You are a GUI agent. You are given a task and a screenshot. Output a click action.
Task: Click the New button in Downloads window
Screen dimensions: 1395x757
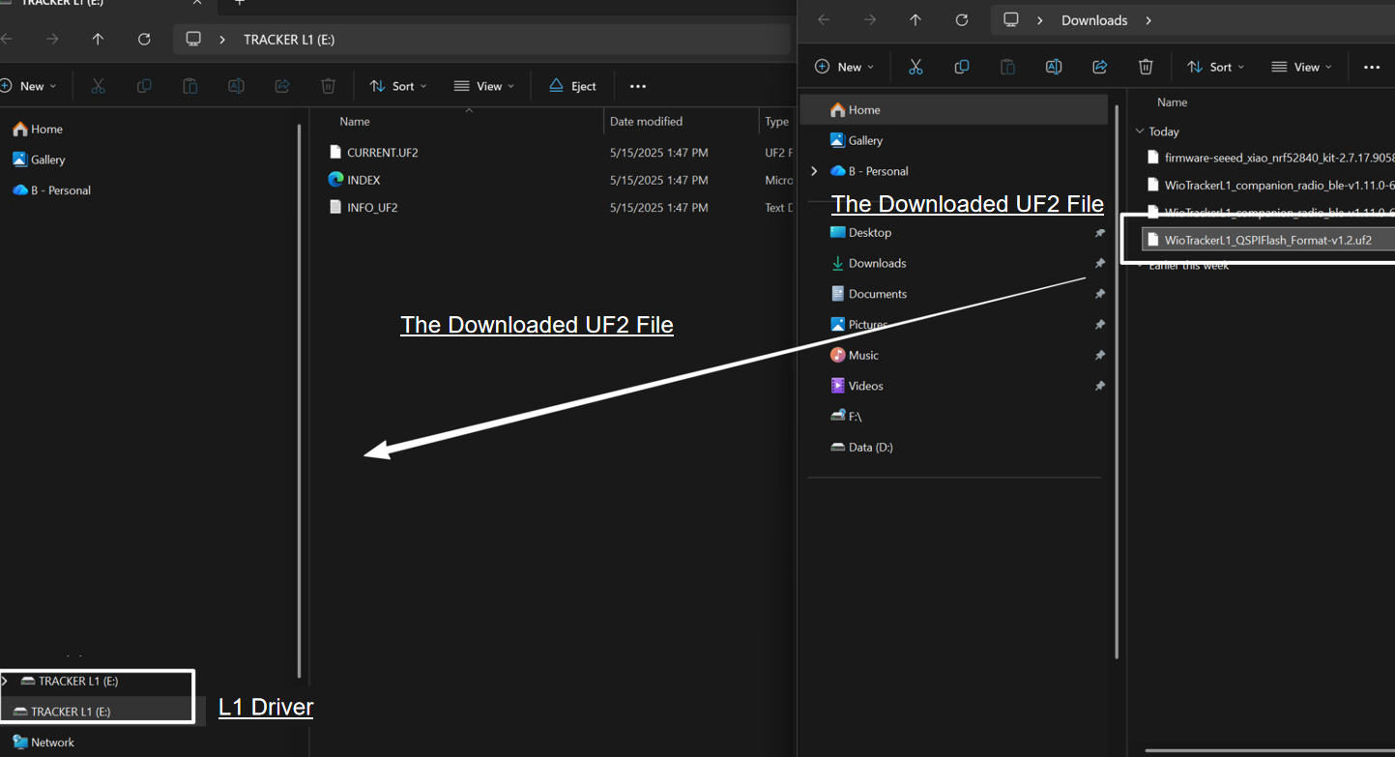(x=844, y=67)
